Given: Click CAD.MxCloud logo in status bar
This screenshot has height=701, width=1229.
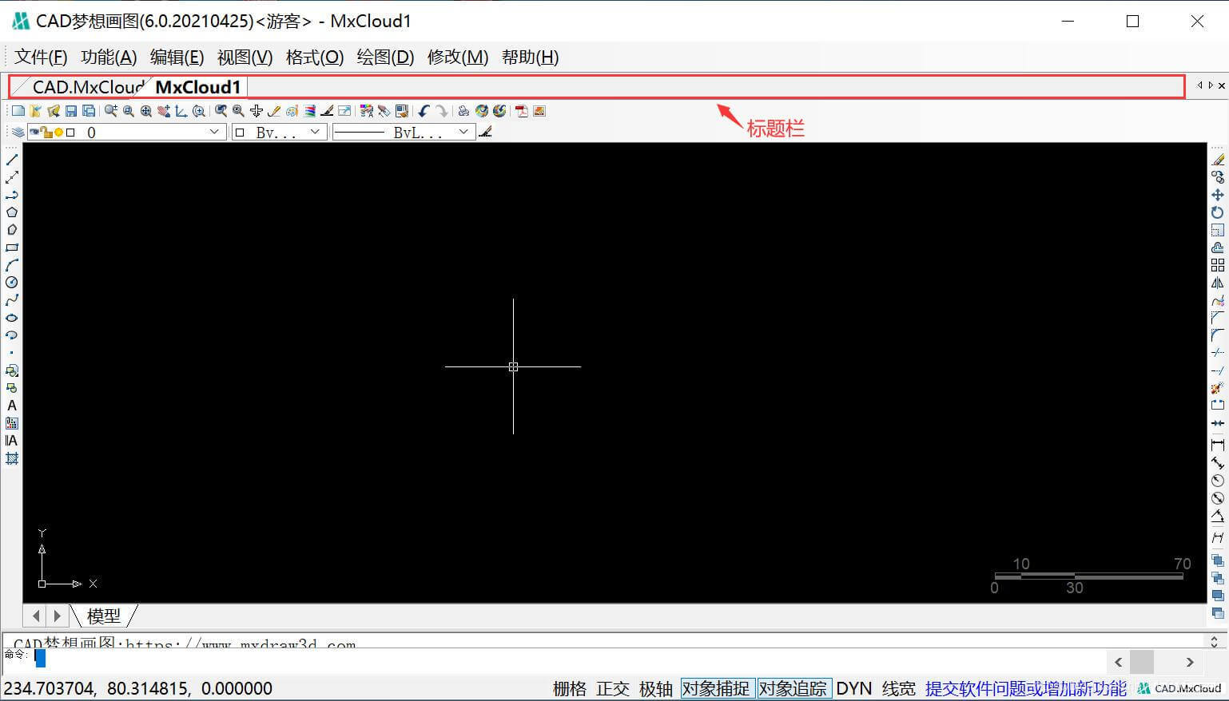Looking at the screenshot, I should pos(1179,688).
